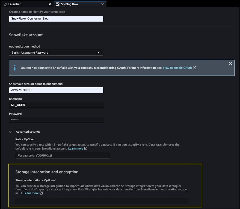The image size is (240, 209).
Task: Click the Advanced settings label
Action: (28, 132)
